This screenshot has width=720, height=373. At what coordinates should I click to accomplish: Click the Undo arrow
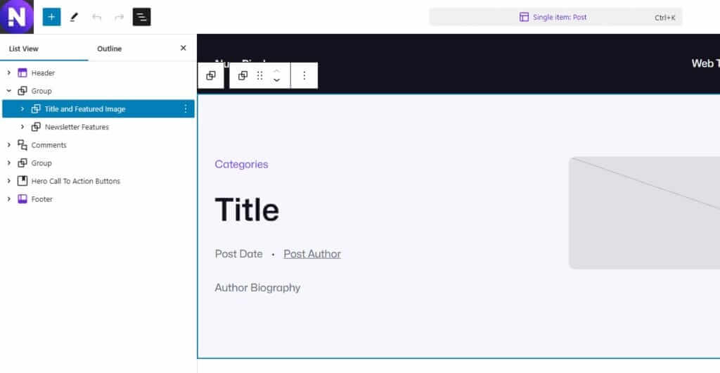point(97,17)
